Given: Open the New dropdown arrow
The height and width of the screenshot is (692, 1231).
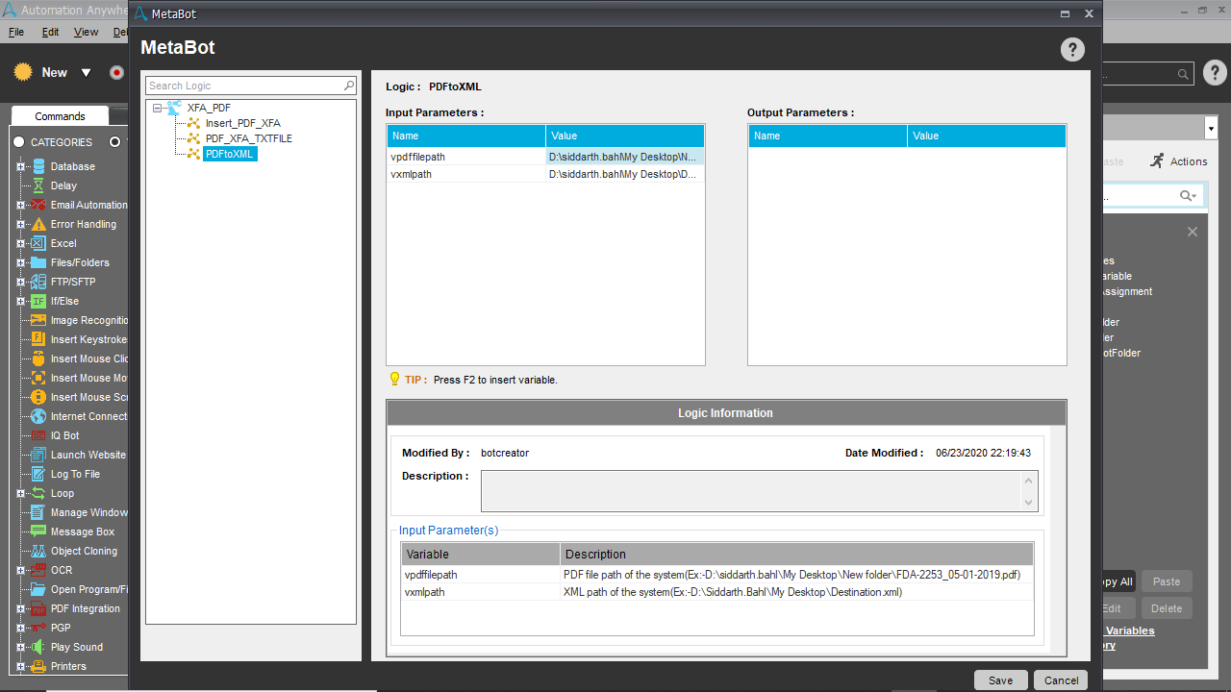Looking at the screenshot, I should click(x=86, y=73).
